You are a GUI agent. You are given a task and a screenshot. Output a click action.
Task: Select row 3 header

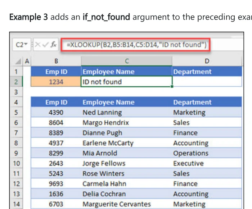tap(16, 92)
